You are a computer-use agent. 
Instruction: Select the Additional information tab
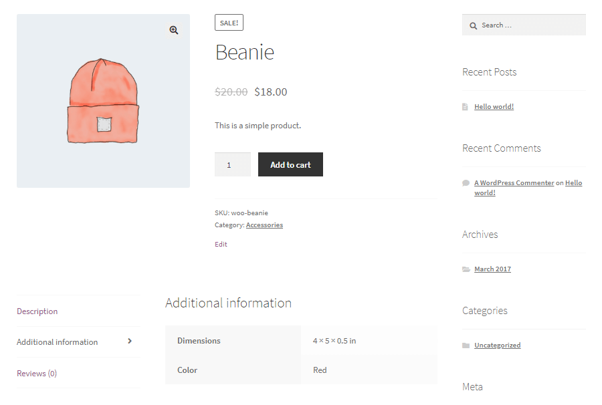57,342
